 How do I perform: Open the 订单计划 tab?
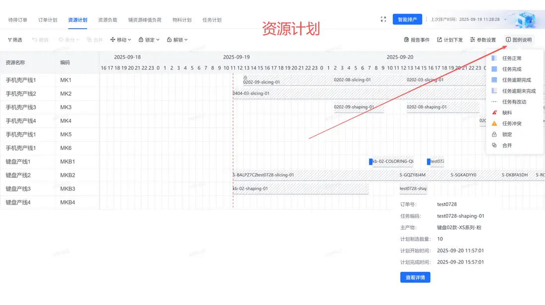click(48, 20)
